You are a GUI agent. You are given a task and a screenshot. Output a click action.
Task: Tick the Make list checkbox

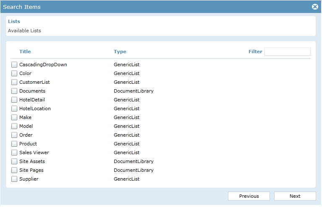point(14,117)
